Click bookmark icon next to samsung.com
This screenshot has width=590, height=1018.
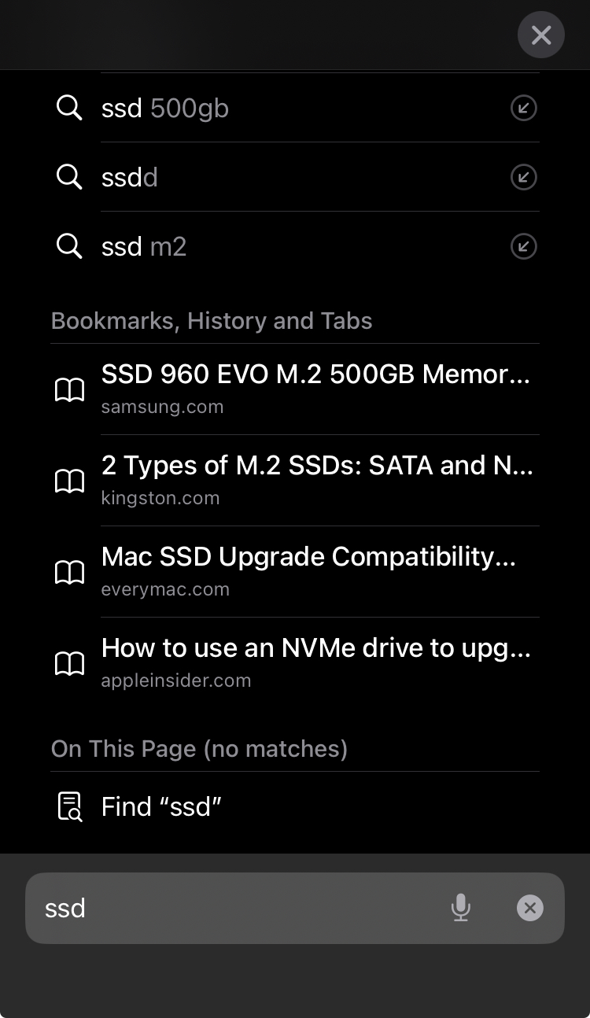point(69,389)
